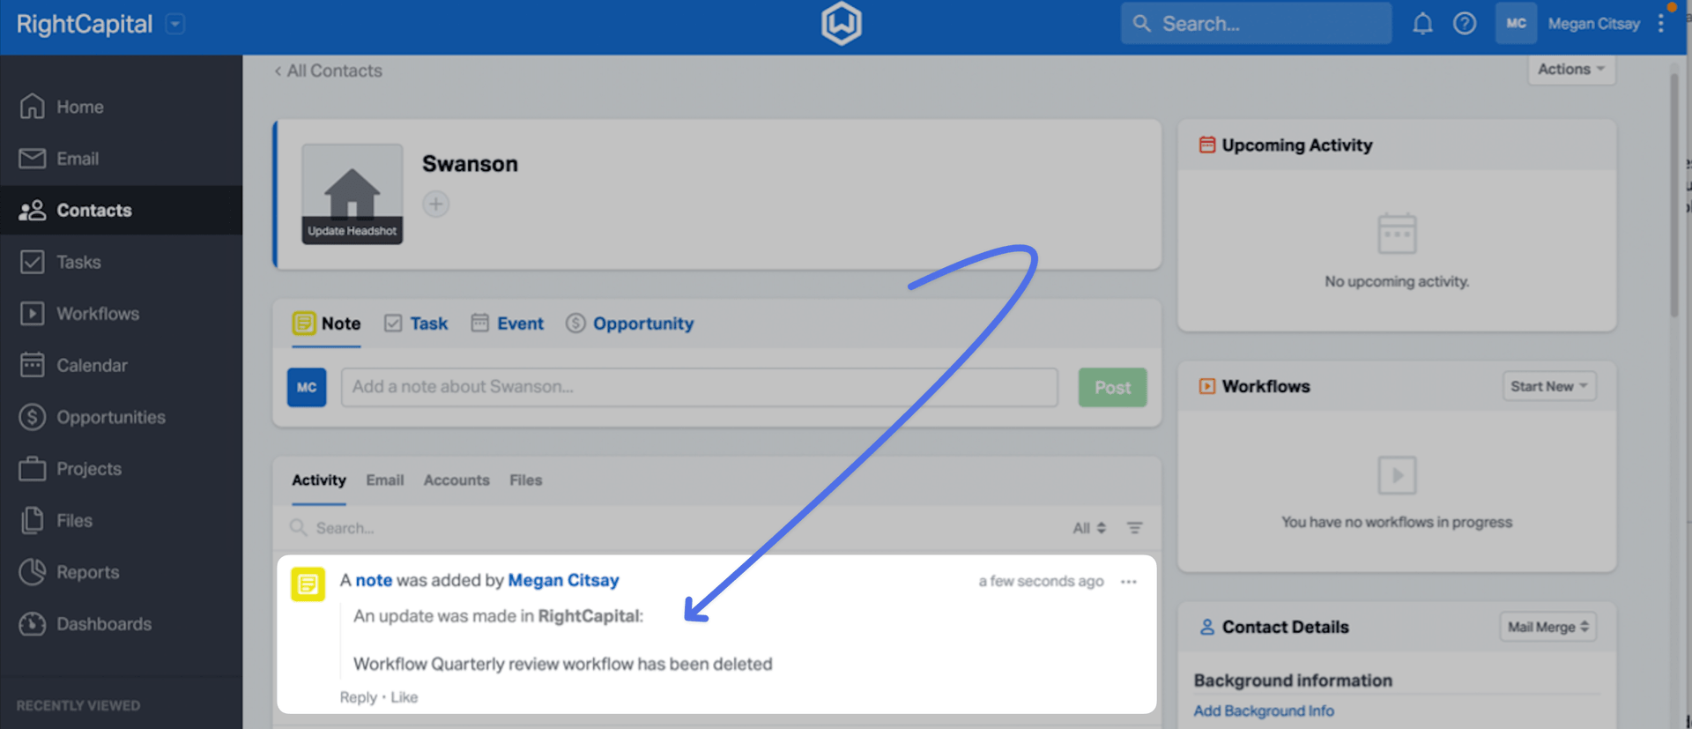
Task: Click the center hexagon logo in the header
Action: [x=842, y=24]
